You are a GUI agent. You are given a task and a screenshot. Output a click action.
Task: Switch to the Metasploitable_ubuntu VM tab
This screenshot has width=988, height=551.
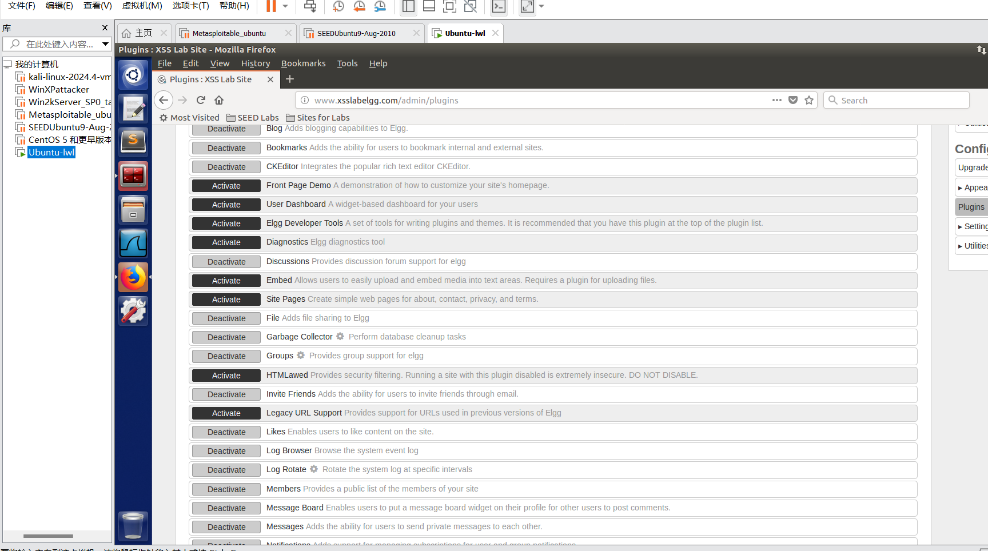click(229, 33)
